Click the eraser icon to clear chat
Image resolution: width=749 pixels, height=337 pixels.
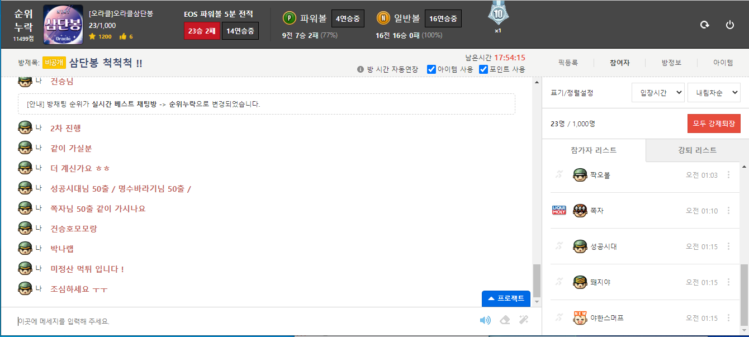pyautogui.click(x=504, y=320)
